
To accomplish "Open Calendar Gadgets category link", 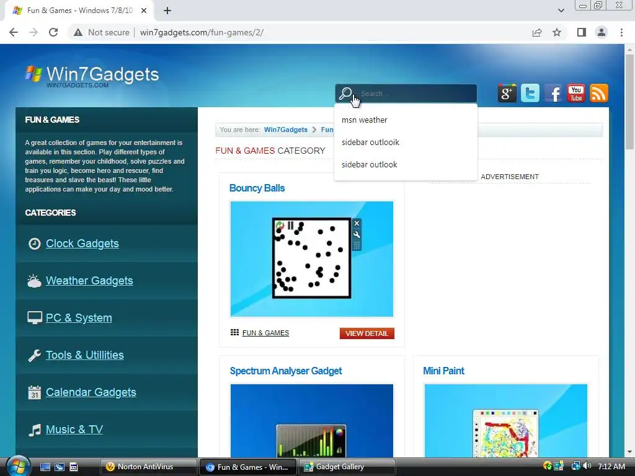I will [91, 392].
